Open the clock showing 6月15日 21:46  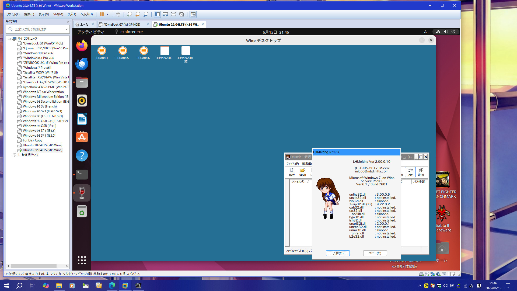[276, 32]
